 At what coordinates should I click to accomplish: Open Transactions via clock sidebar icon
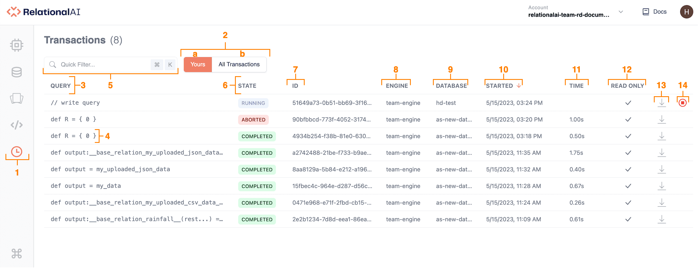click(17, 152)
